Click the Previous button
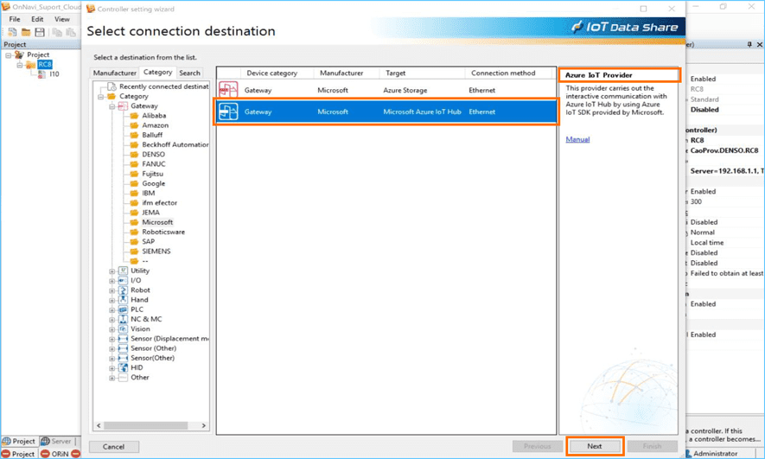The width and height of the screenshot is (765, 459). tap(537, 446)
